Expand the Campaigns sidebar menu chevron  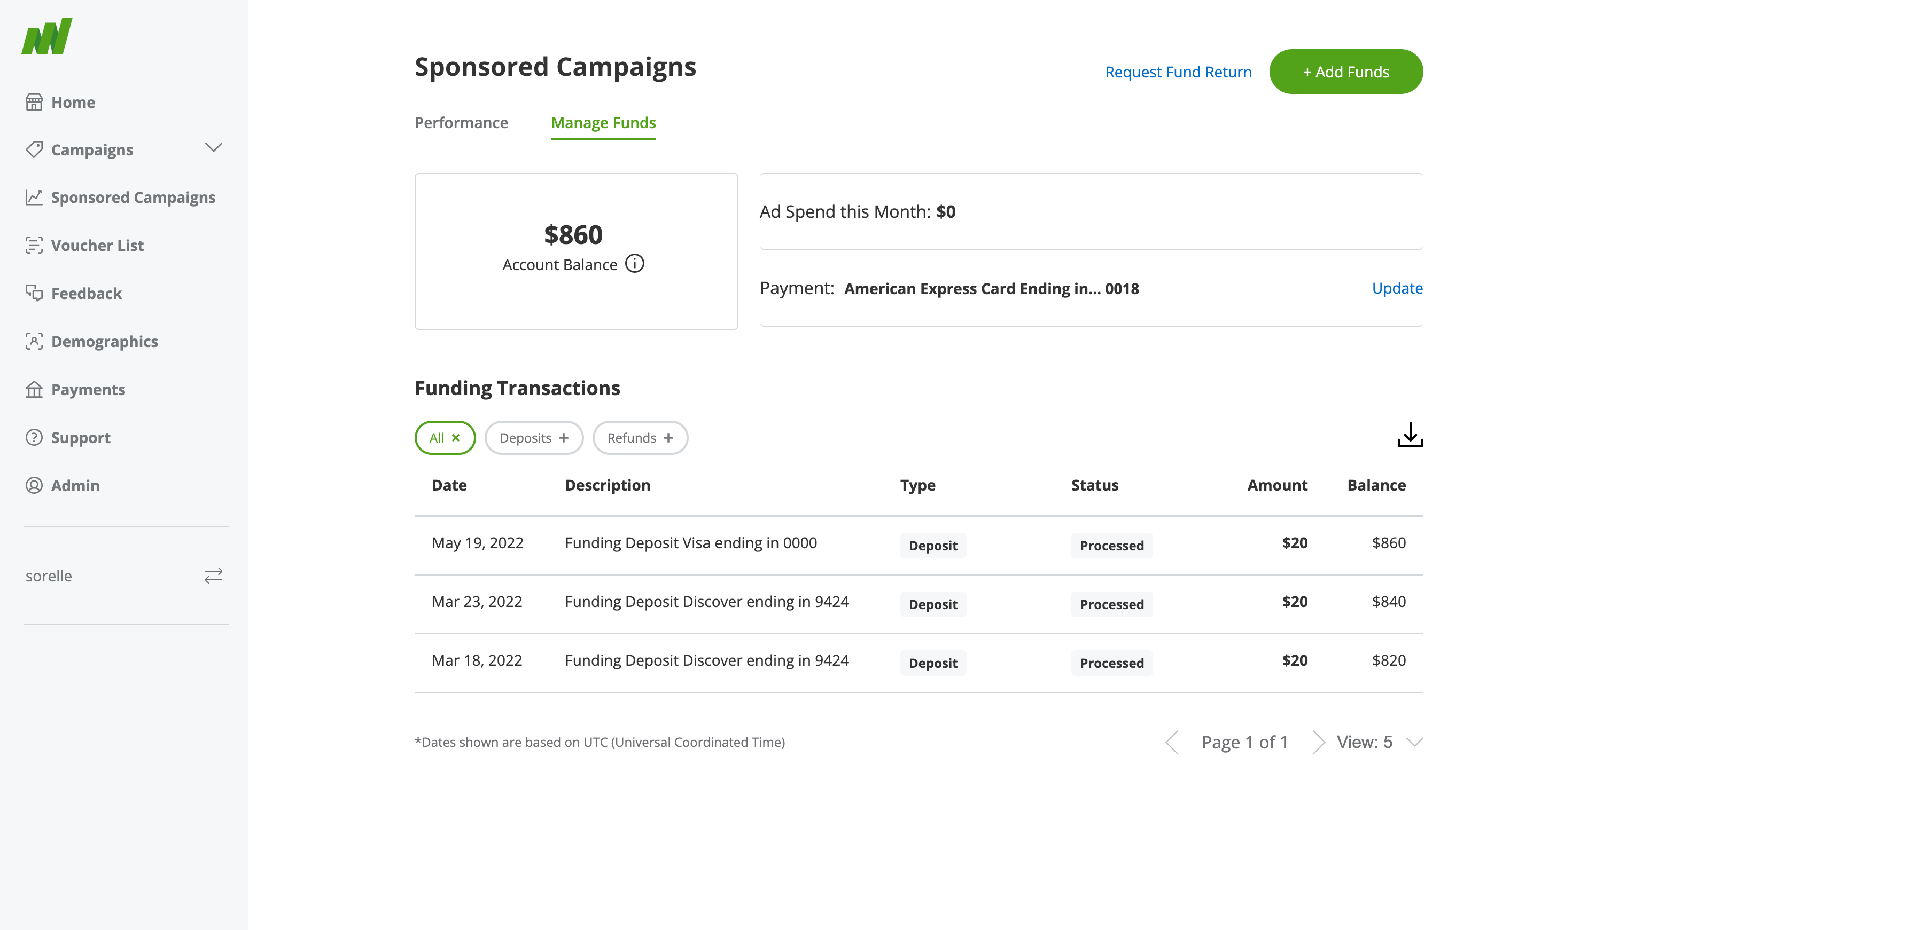(x=213, y=148)
